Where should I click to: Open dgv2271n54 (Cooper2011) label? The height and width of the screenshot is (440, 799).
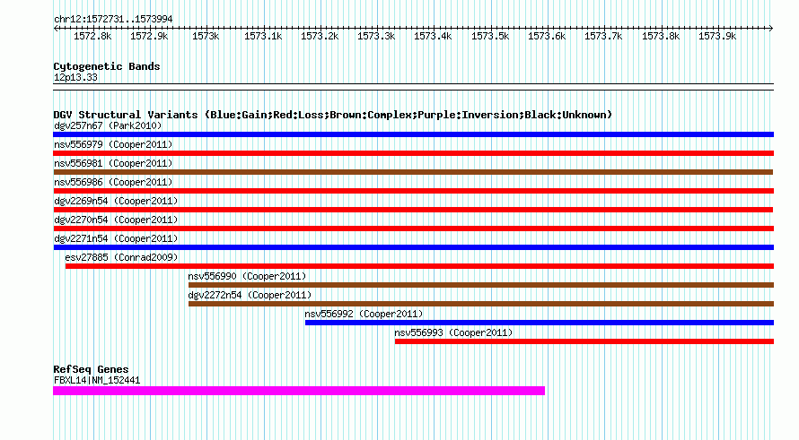point(116,238)
